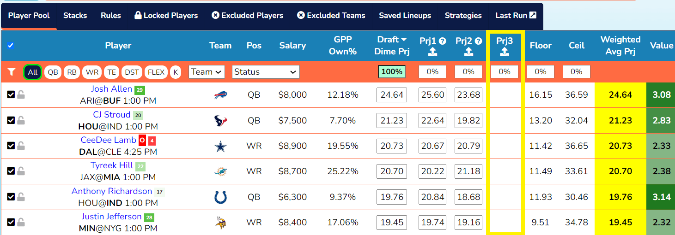
Task: Toggle the select-all checkbox in header
Action: pos(11,45)
